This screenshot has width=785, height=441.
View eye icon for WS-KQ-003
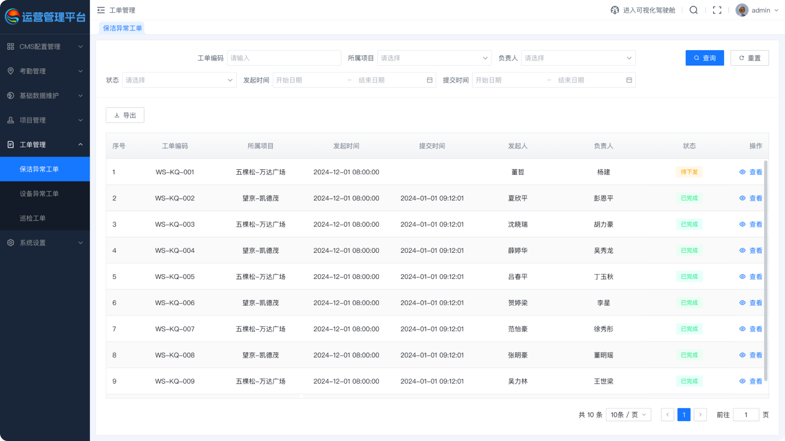click(x=743, y=224)
